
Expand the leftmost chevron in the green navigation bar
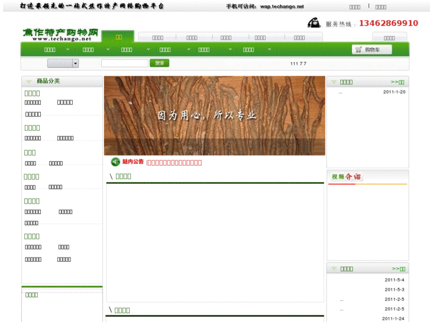click(68, 49)
